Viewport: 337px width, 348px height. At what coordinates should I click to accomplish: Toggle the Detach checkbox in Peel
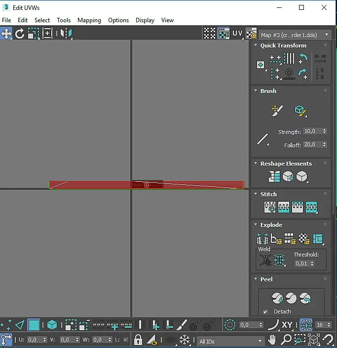click(265, 312)
